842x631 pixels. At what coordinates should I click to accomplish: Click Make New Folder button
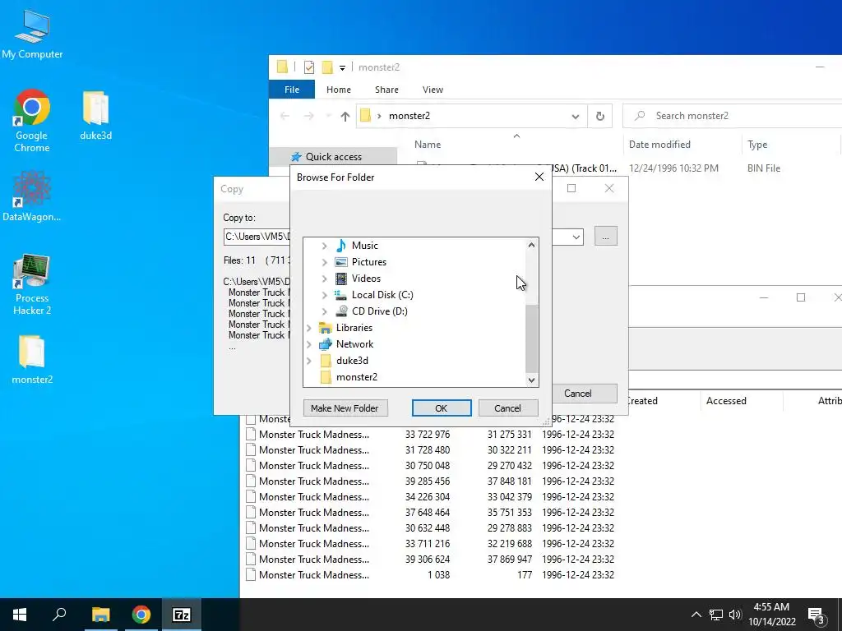click(x=345, y=408)
